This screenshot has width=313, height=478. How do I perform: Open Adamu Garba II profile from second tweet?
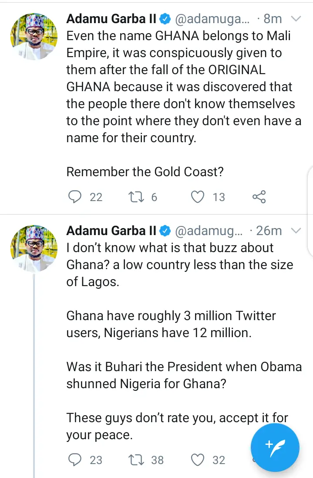(111, 231)
